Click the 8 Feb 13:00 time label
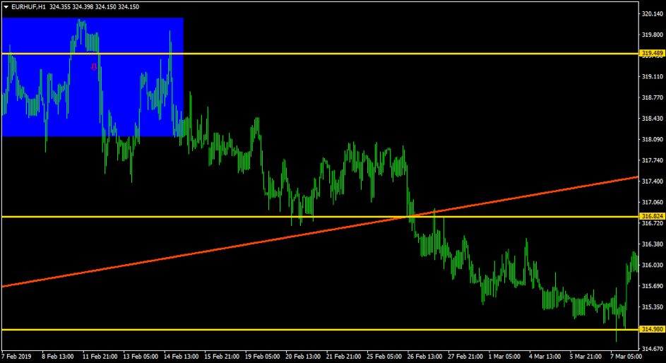 coord(58,357)
